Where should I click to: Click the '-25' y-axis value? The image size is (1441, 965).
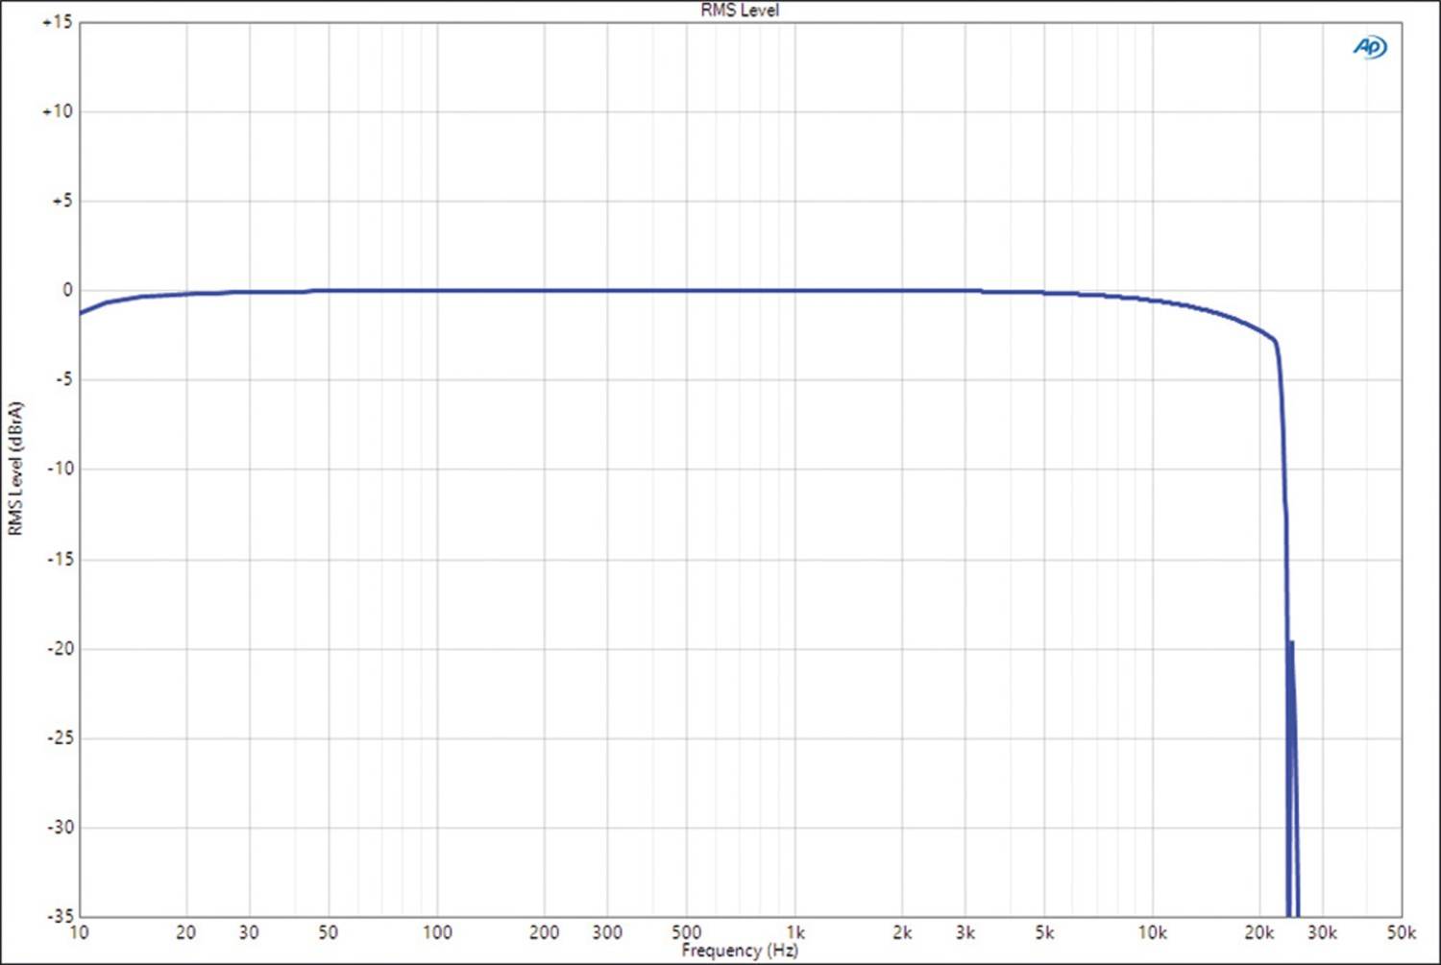pyautogui.click(x=60, y=737)
